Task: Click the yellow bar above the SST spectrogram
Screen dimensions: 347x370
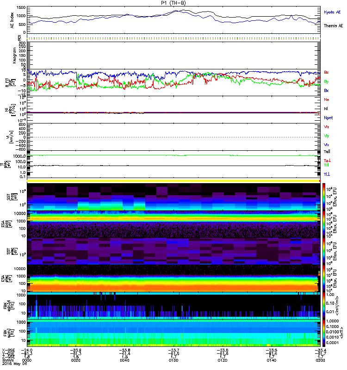Action: [174, 181]
